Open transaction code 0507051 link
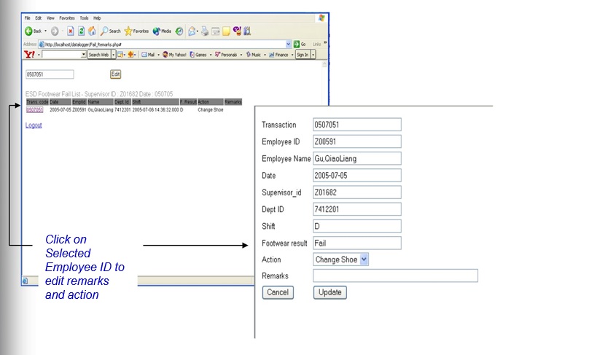This screenshot has height=355, width=597. pos(34,110)
